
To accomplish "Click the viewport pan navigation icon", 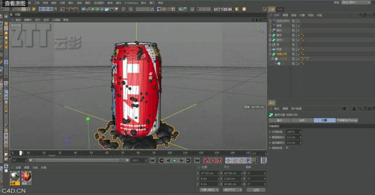I will [x=253, y=20].
